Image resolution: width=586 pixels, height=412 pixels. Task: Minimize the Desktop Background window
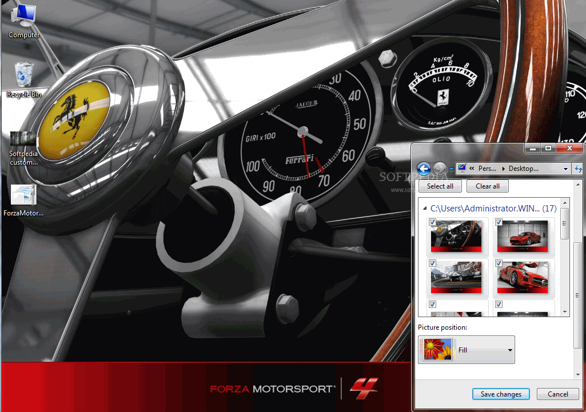coord(533,149)
